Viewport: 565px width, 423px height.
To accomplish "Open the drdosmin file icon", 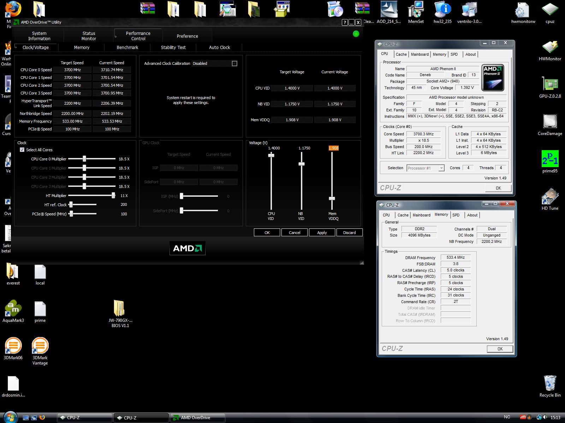I will (13, 386).
